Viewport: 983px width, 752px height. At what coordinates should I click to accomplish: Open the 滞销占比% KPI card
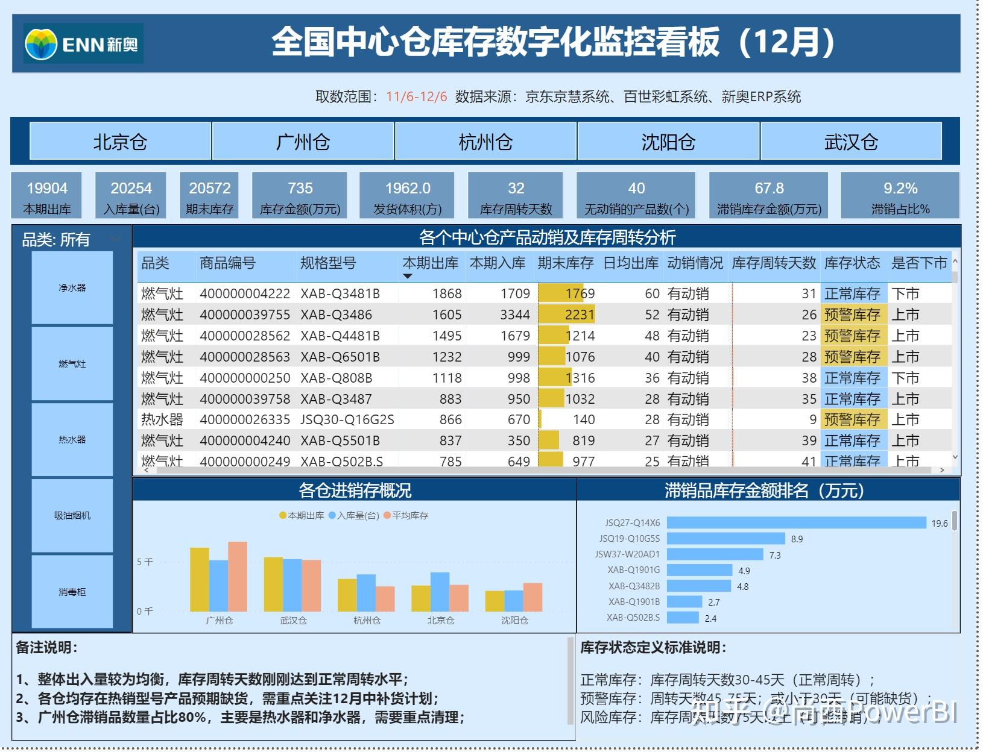coord(900,195)
